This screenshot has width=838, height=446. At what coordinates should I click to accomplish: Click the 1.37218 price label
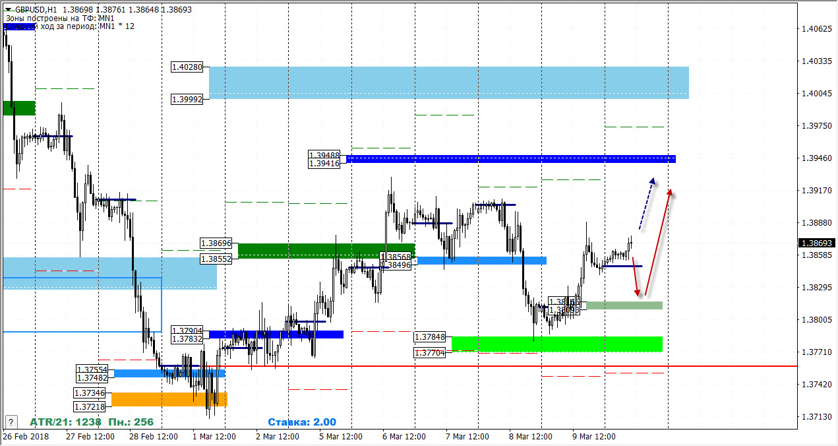pyautogui.click(x=90, y=407)
